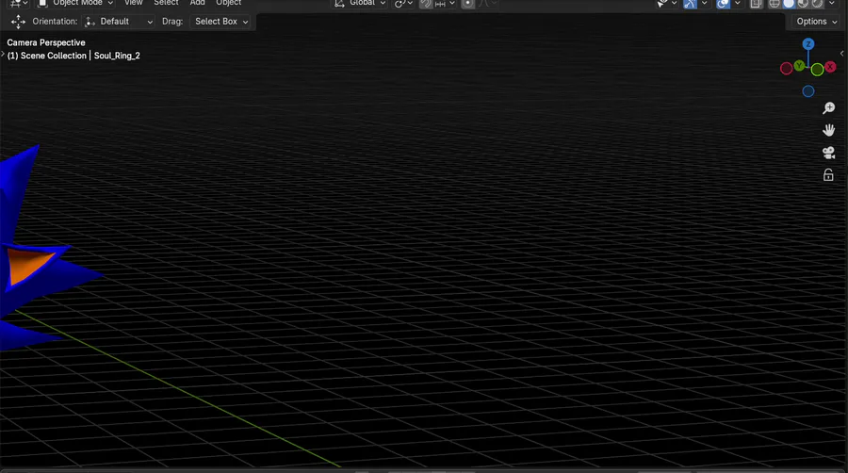Open the snapping options dropdown
The height and width of the screenshot is (473, 848).
tap(445, 3)
